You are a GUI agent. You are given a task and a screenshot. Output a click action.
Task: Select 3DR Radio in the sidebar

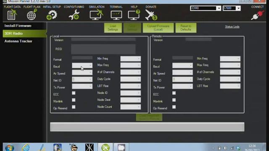coord(24,34)
